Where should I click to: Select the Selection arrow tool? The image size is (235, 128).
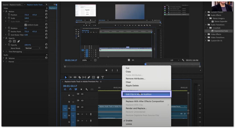66,77
